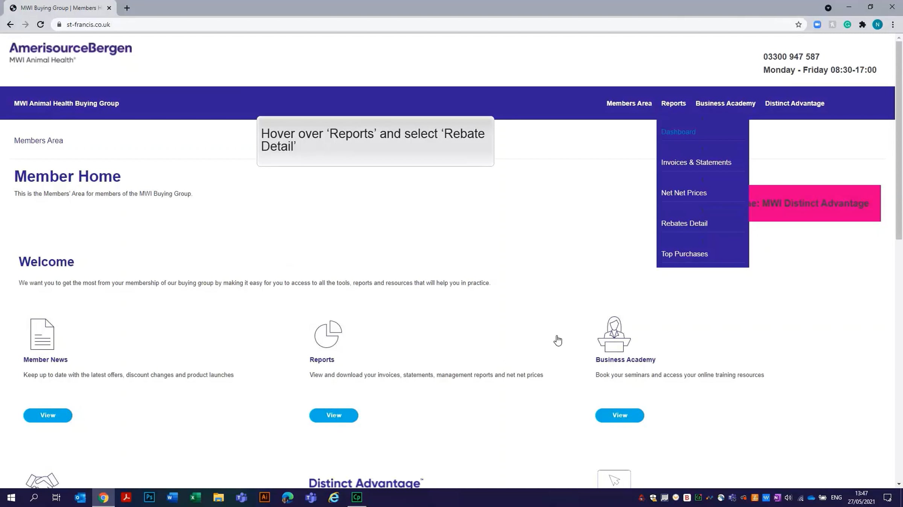Viewport: 903px width, 507px height.
Task: Click the pink MWI Distinct Advantage banner
Action: click(815, 203)
